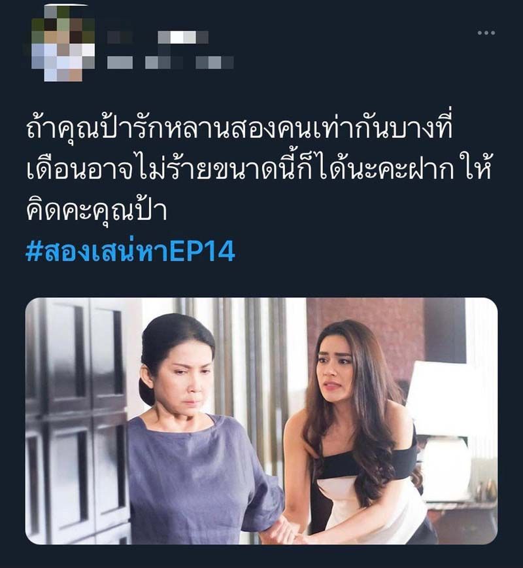Click the tweet line คิดคะคุณป้า
This screenshot has width=523, height=568.
coord(96,210)
